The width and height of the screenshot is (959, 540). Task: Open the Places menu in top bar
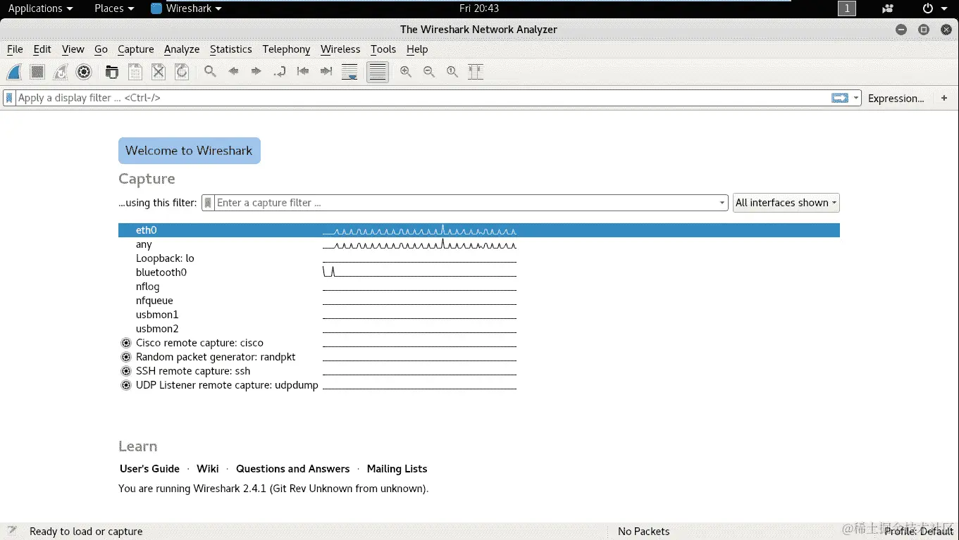[x=114, y=8]
